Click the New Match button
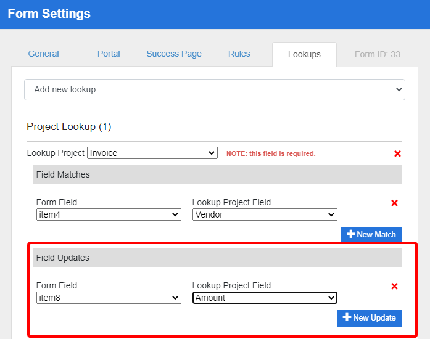The image size is (430, 339). click(371, 234)
